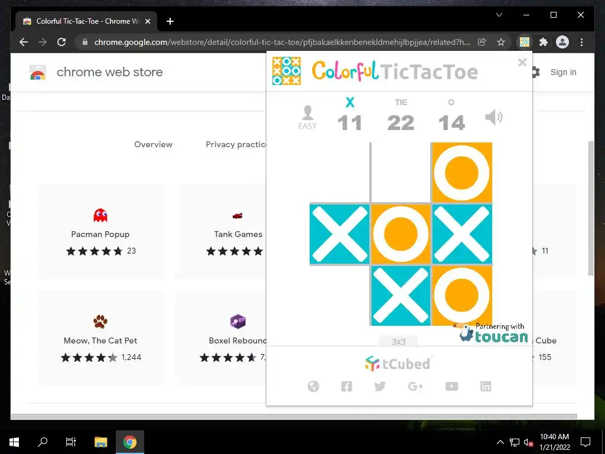Place a mark in the bottom-left empty cell
This screenshot has height=454, width=605.
click(340, 296)
